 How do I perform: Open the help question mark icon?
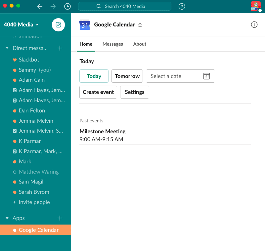(182, 6)
